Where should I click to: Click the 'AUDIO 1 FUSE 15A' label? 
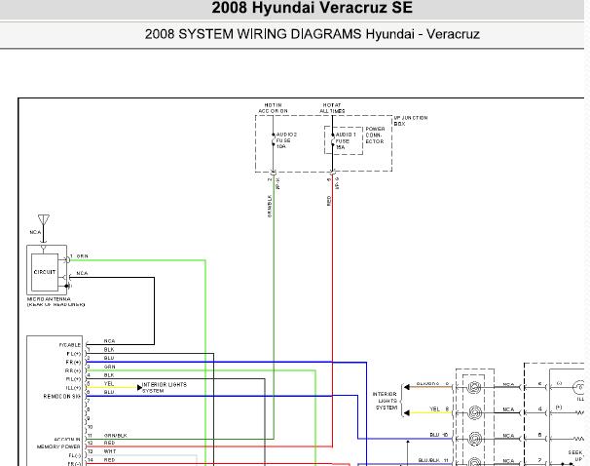point(346,141)
